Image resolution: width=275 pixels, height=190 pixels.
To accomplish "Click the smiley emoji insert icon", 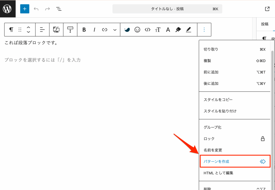I will (x=137, y=30).
